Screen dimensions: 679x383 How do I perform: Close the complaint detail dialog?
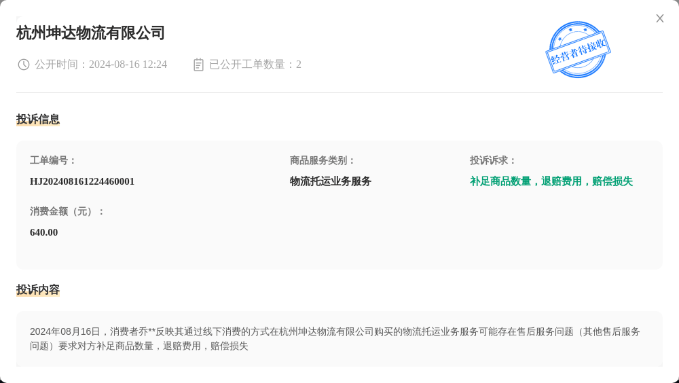click(659, 18)
